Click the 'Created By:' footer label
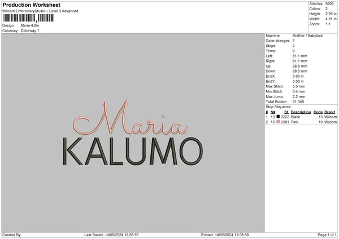The image size is (339, 239). click(x=12, y=235)
